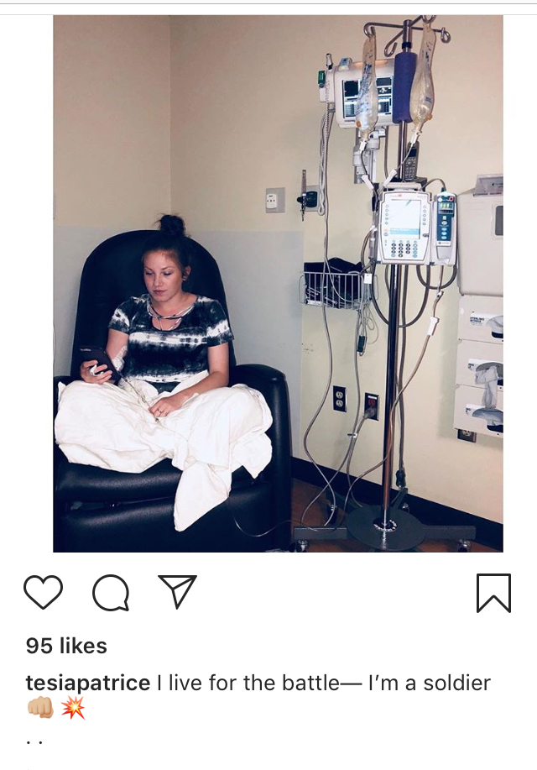Image resolution: width=537 pixels, height=770 pixels.
Task: Click the fist emoji in the caption
Action: [x=40, y=709]
